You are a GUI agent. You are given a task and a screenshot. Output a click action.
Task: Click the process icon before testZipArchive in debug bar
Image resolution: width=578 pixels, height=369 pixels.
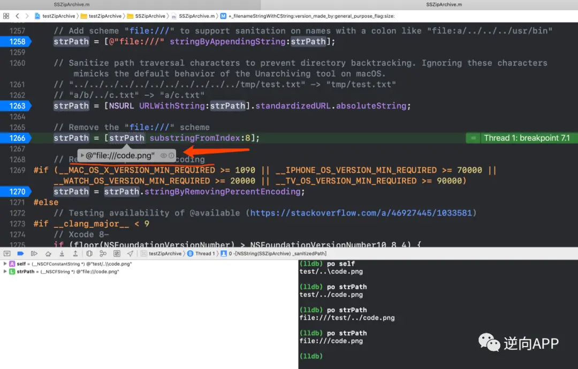click(x=144, y=253)
